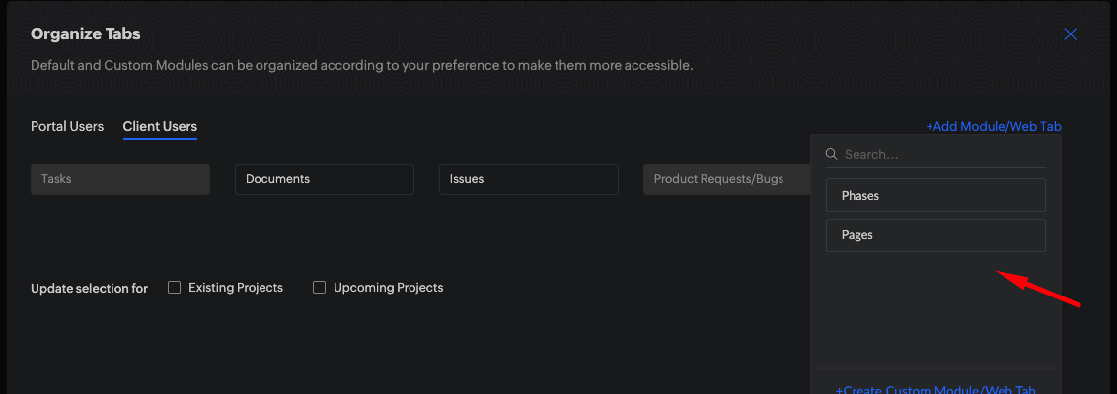The image size is (1117, 394).
Task: Enable the Upcoming Projects checkbox
Action: (320, 288)
